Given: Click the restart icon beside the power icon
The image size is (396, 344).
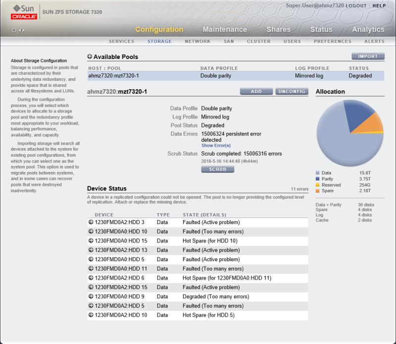Looking at the screenshot, I should coord(21,30).
